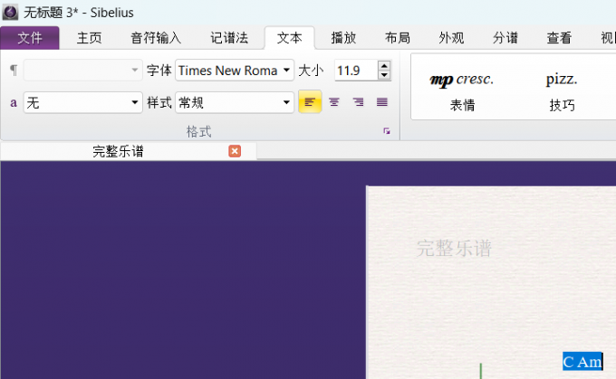Switch to the 播放 ribbon tab

(343, 38)
